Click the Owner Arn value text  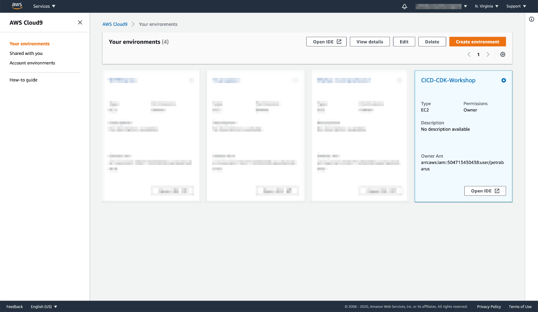pyautogui.click(x=462, y=166)
